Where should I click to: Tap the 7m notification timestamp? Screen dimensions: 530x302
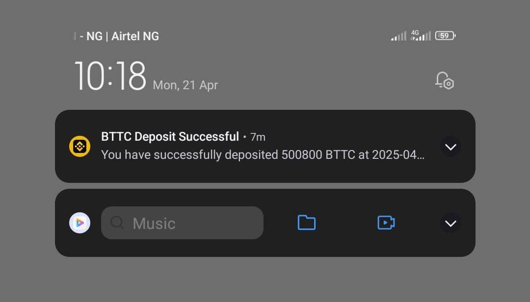(x=258, y=137)
